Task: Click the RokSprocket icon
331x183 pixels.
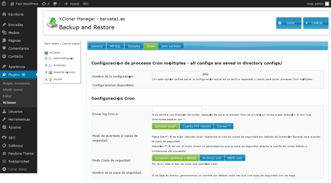Action: 4,161
